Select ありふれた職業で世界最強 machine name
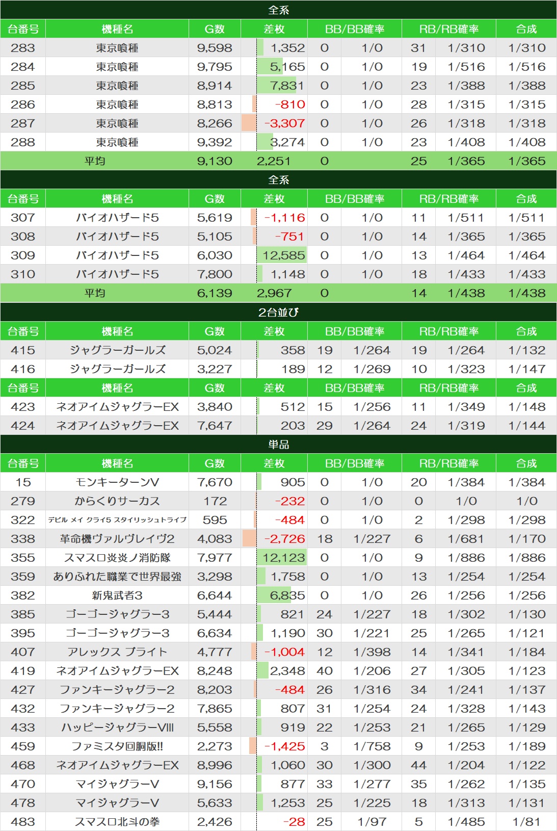Screen dimensions: 557x831 117,577
